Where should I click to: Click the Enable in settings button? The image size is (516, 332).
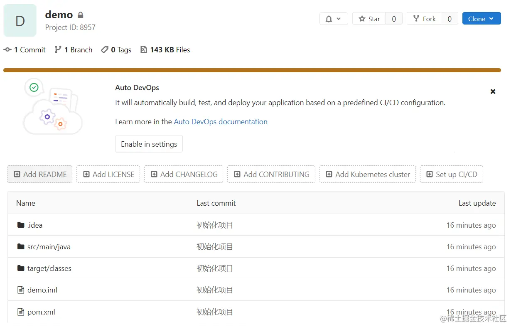point(149,144)
